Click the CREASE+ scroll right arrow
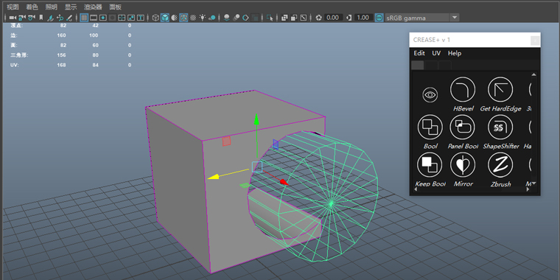560x280 pixels. [528, 189]
